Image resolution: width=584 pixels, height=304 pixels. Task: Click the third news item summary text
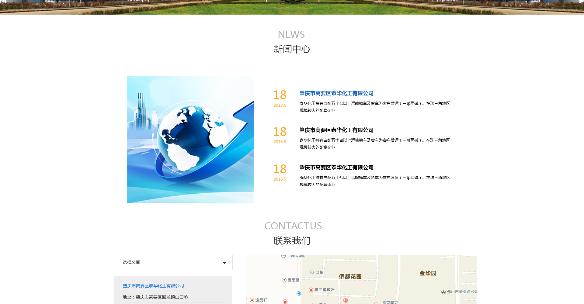[374, 181]
